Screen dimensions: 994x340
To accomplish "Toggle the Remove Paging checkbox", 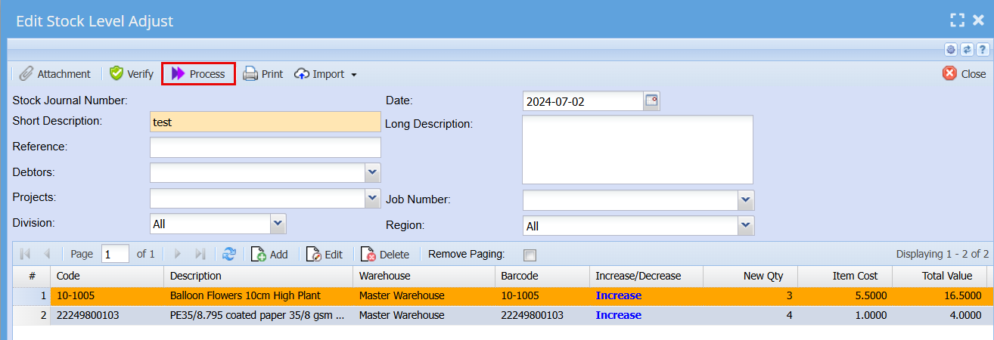I will pos(530,255).
